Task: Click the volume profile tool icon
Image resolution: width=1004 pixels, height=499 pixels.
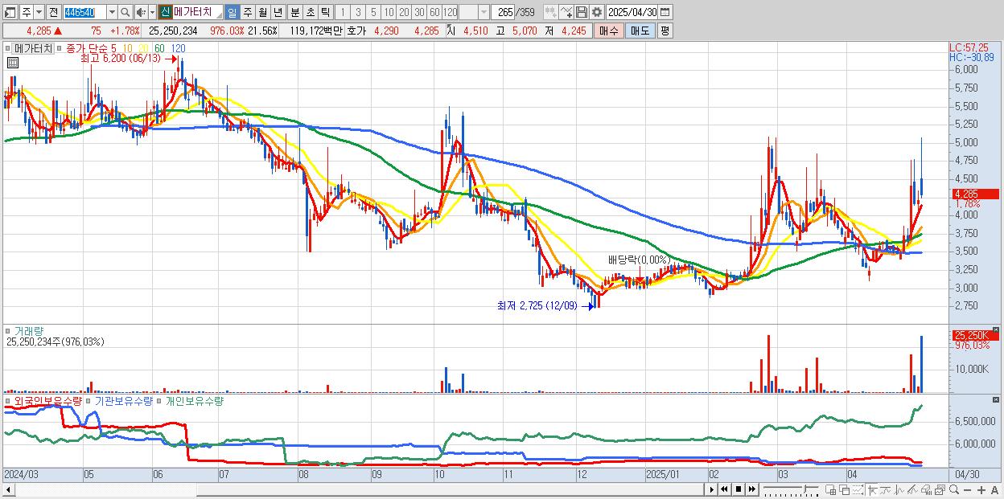Action: [927, 489]
